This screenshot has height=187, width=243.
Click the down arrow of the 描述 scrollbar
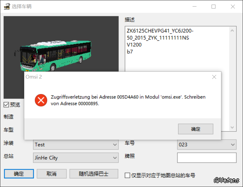232,127
